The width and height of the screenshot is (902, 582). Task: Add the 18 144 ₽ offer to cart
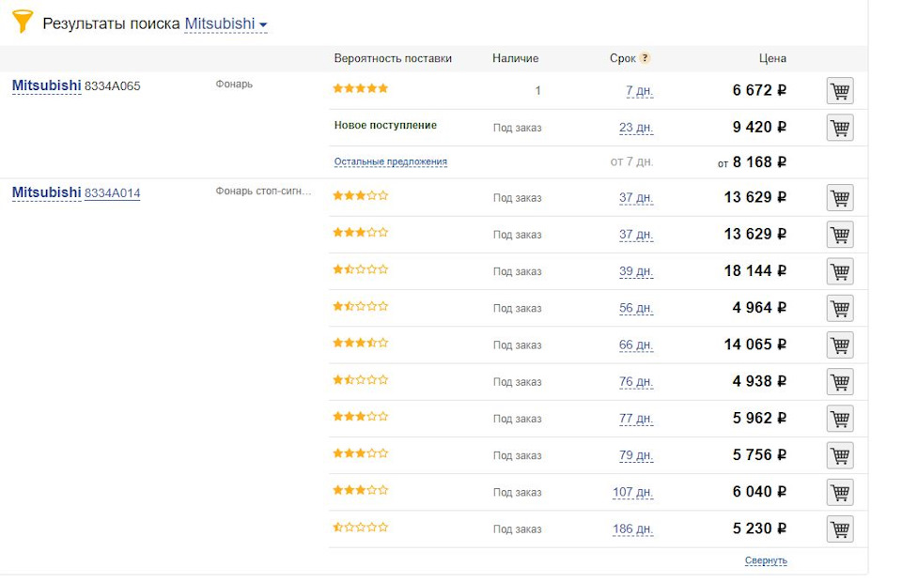(840, 271)
